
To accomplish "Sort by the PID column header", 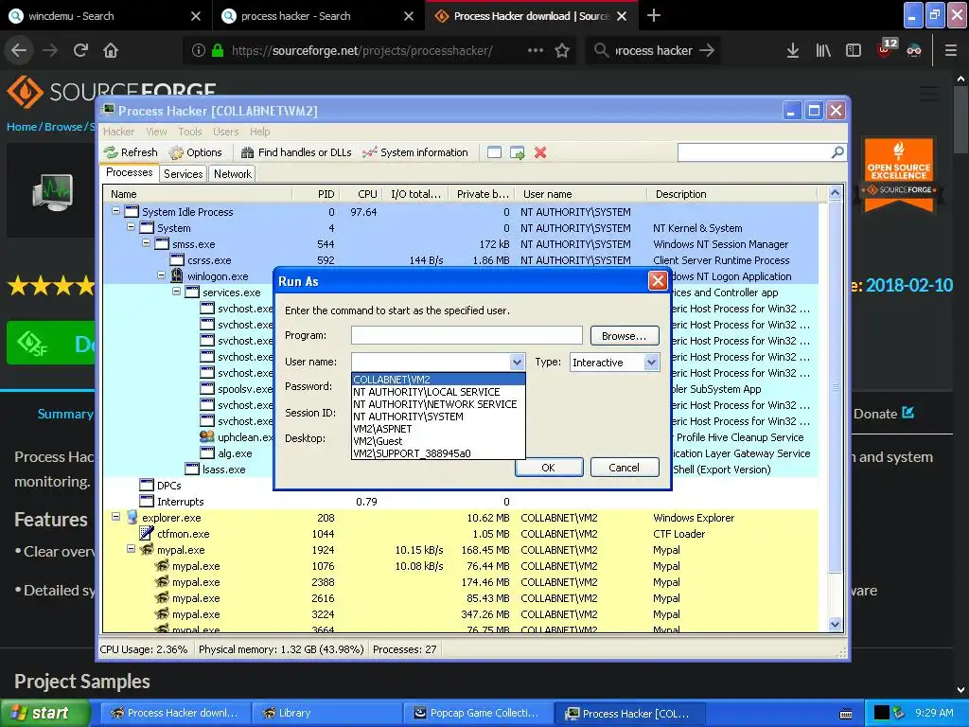I will (x=316, y=194).
